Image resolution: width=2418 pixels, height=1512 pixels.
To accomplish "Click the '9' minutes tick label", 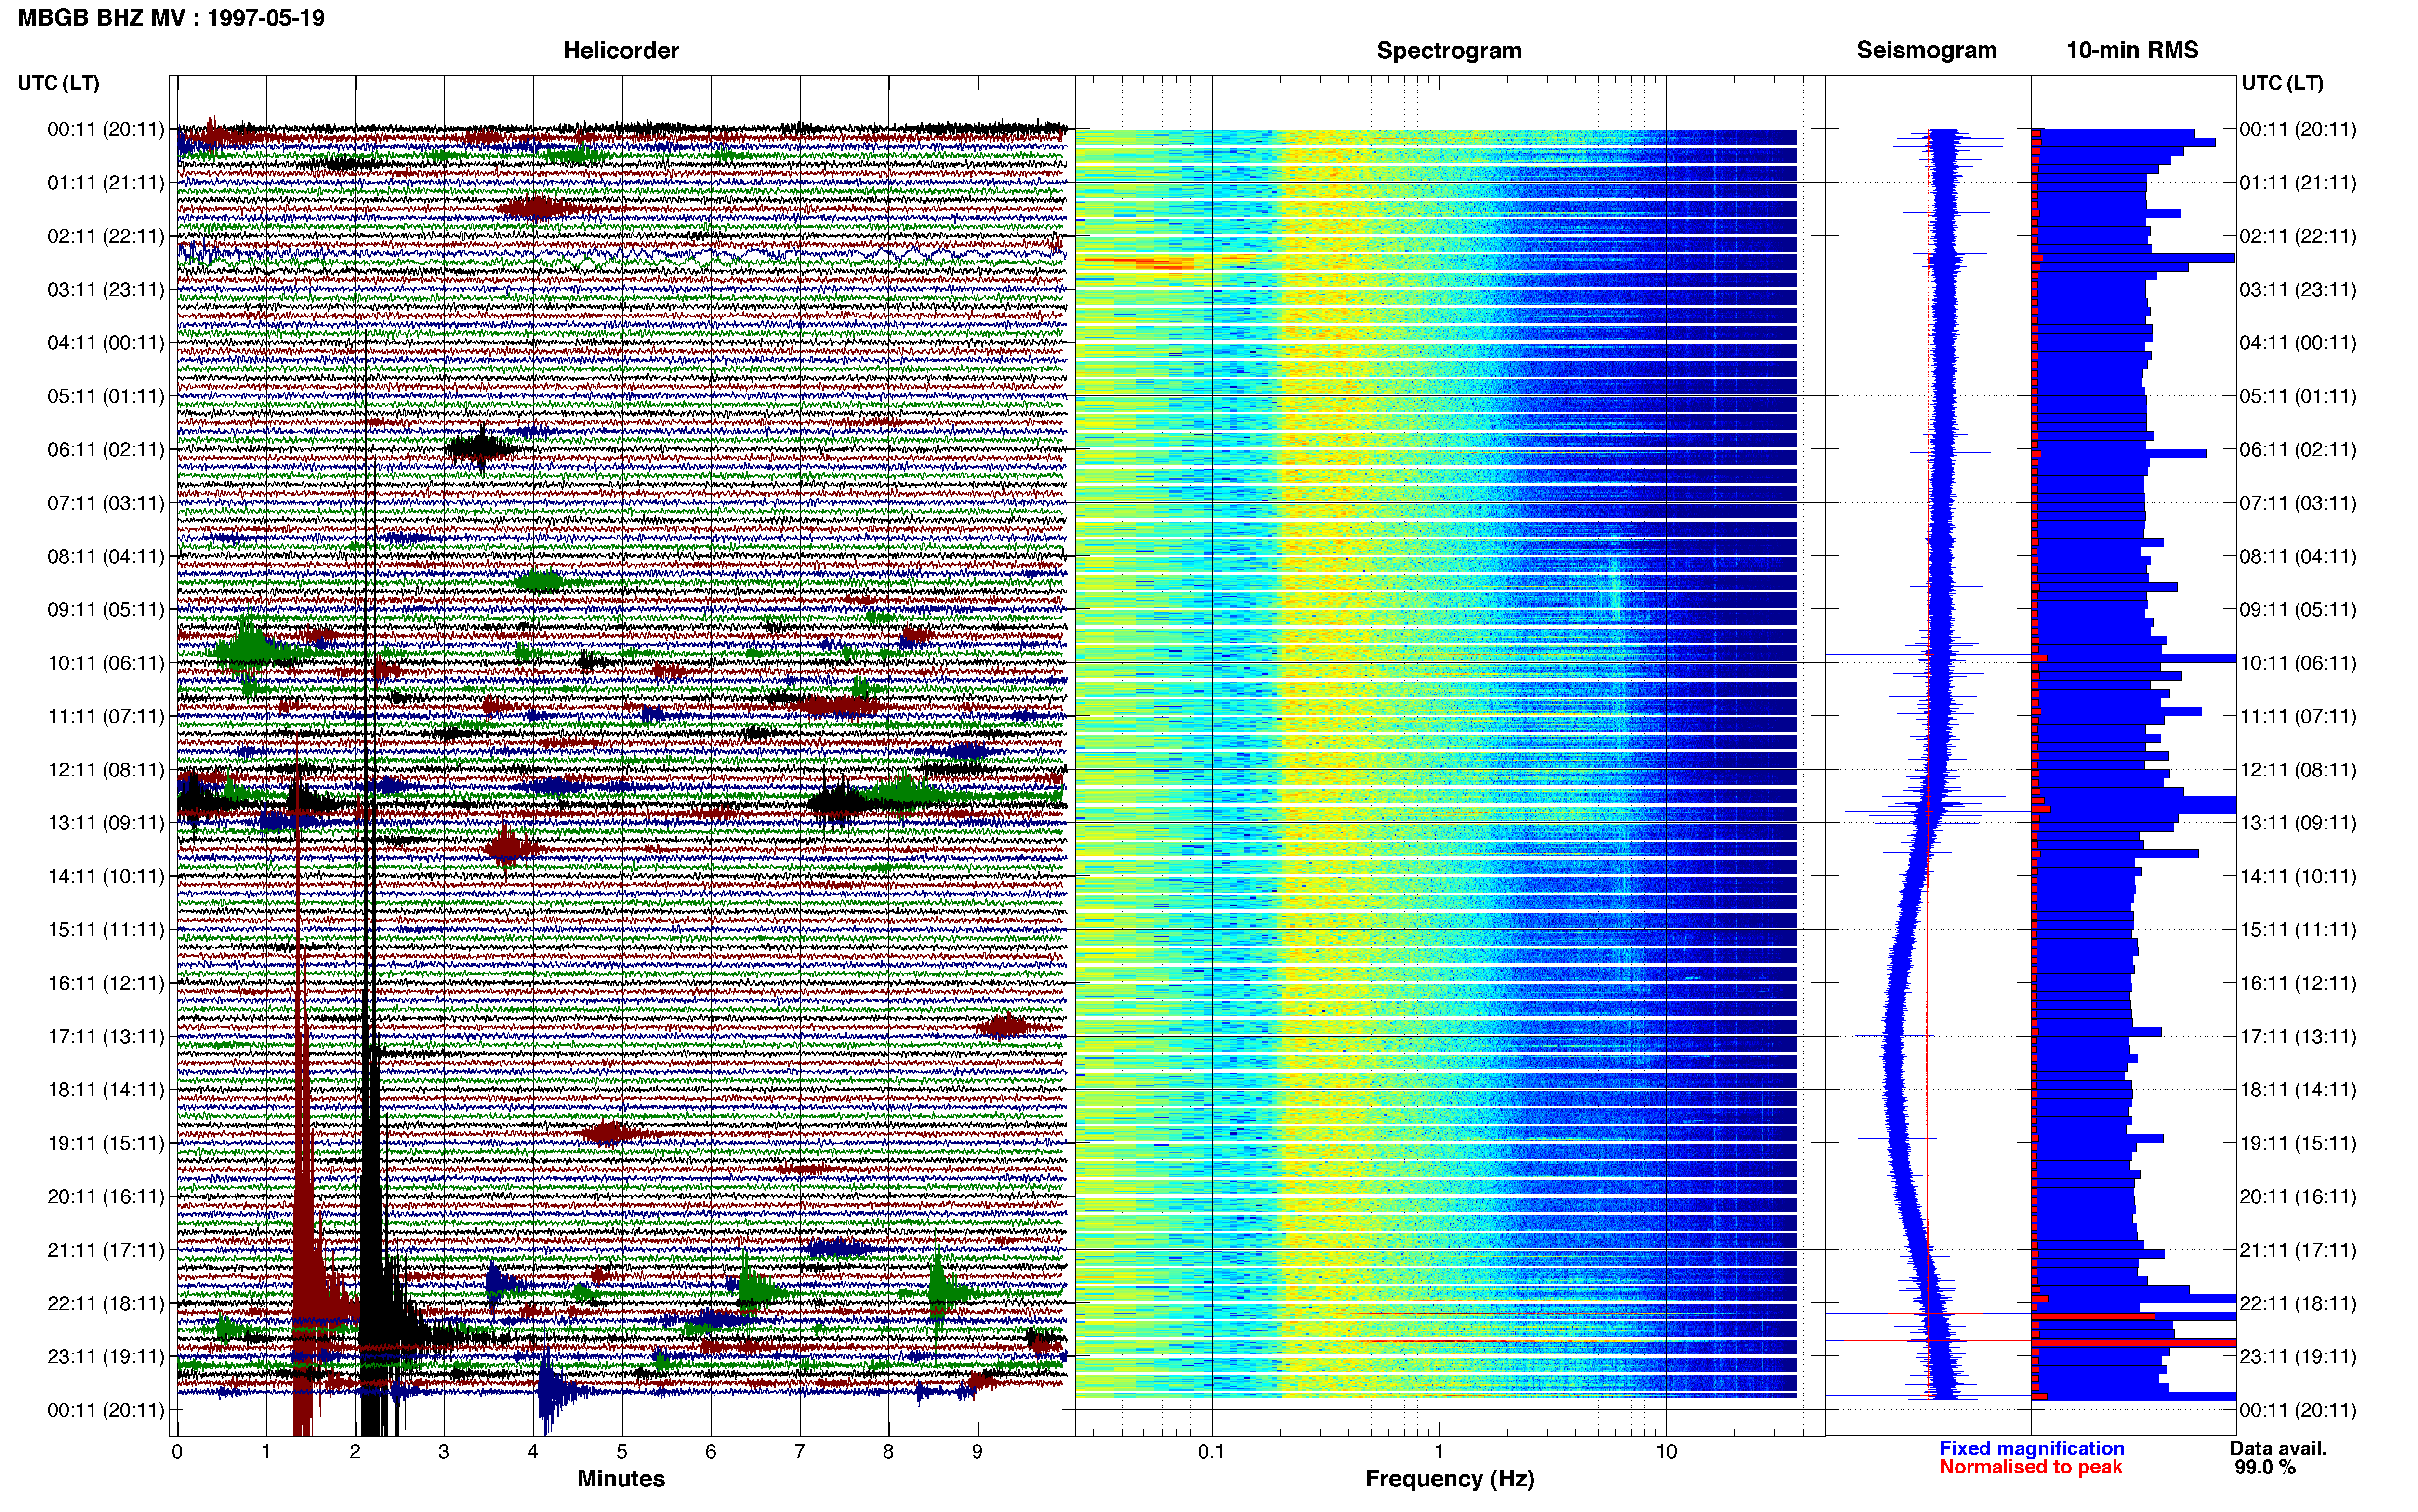I will tap(977, 1451).
